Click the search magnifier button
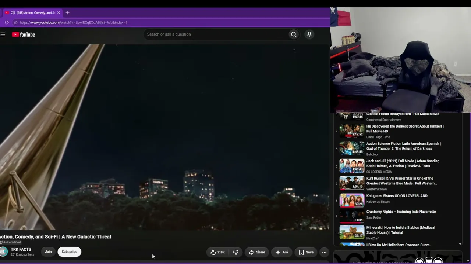Image resolution: width=471 pixels, height=264 pixels. 294,34
